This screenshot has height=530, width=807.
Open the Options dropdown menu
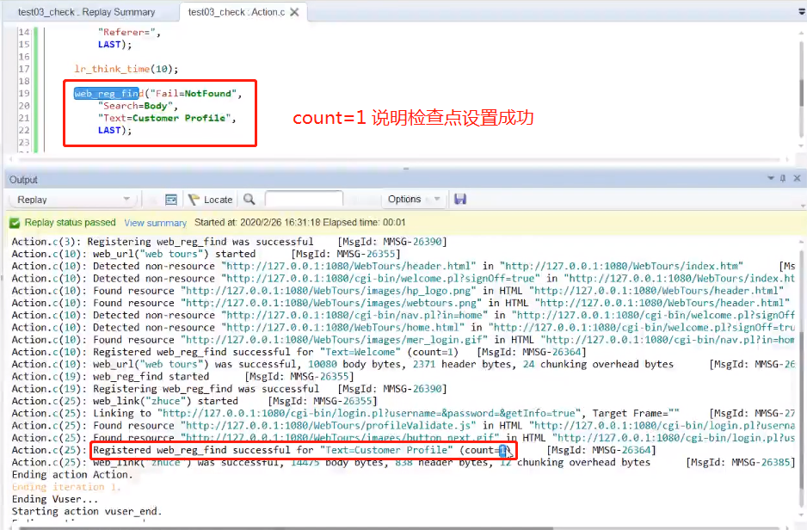pyautogui.click(x=415, y=199)
